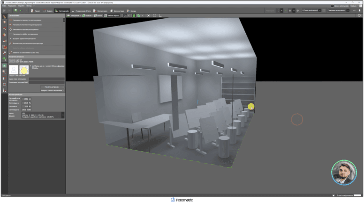Click the luminaire picture thumbnail
Image resolution: width=364 pixels, height=202 pixels.
(14, 70)
